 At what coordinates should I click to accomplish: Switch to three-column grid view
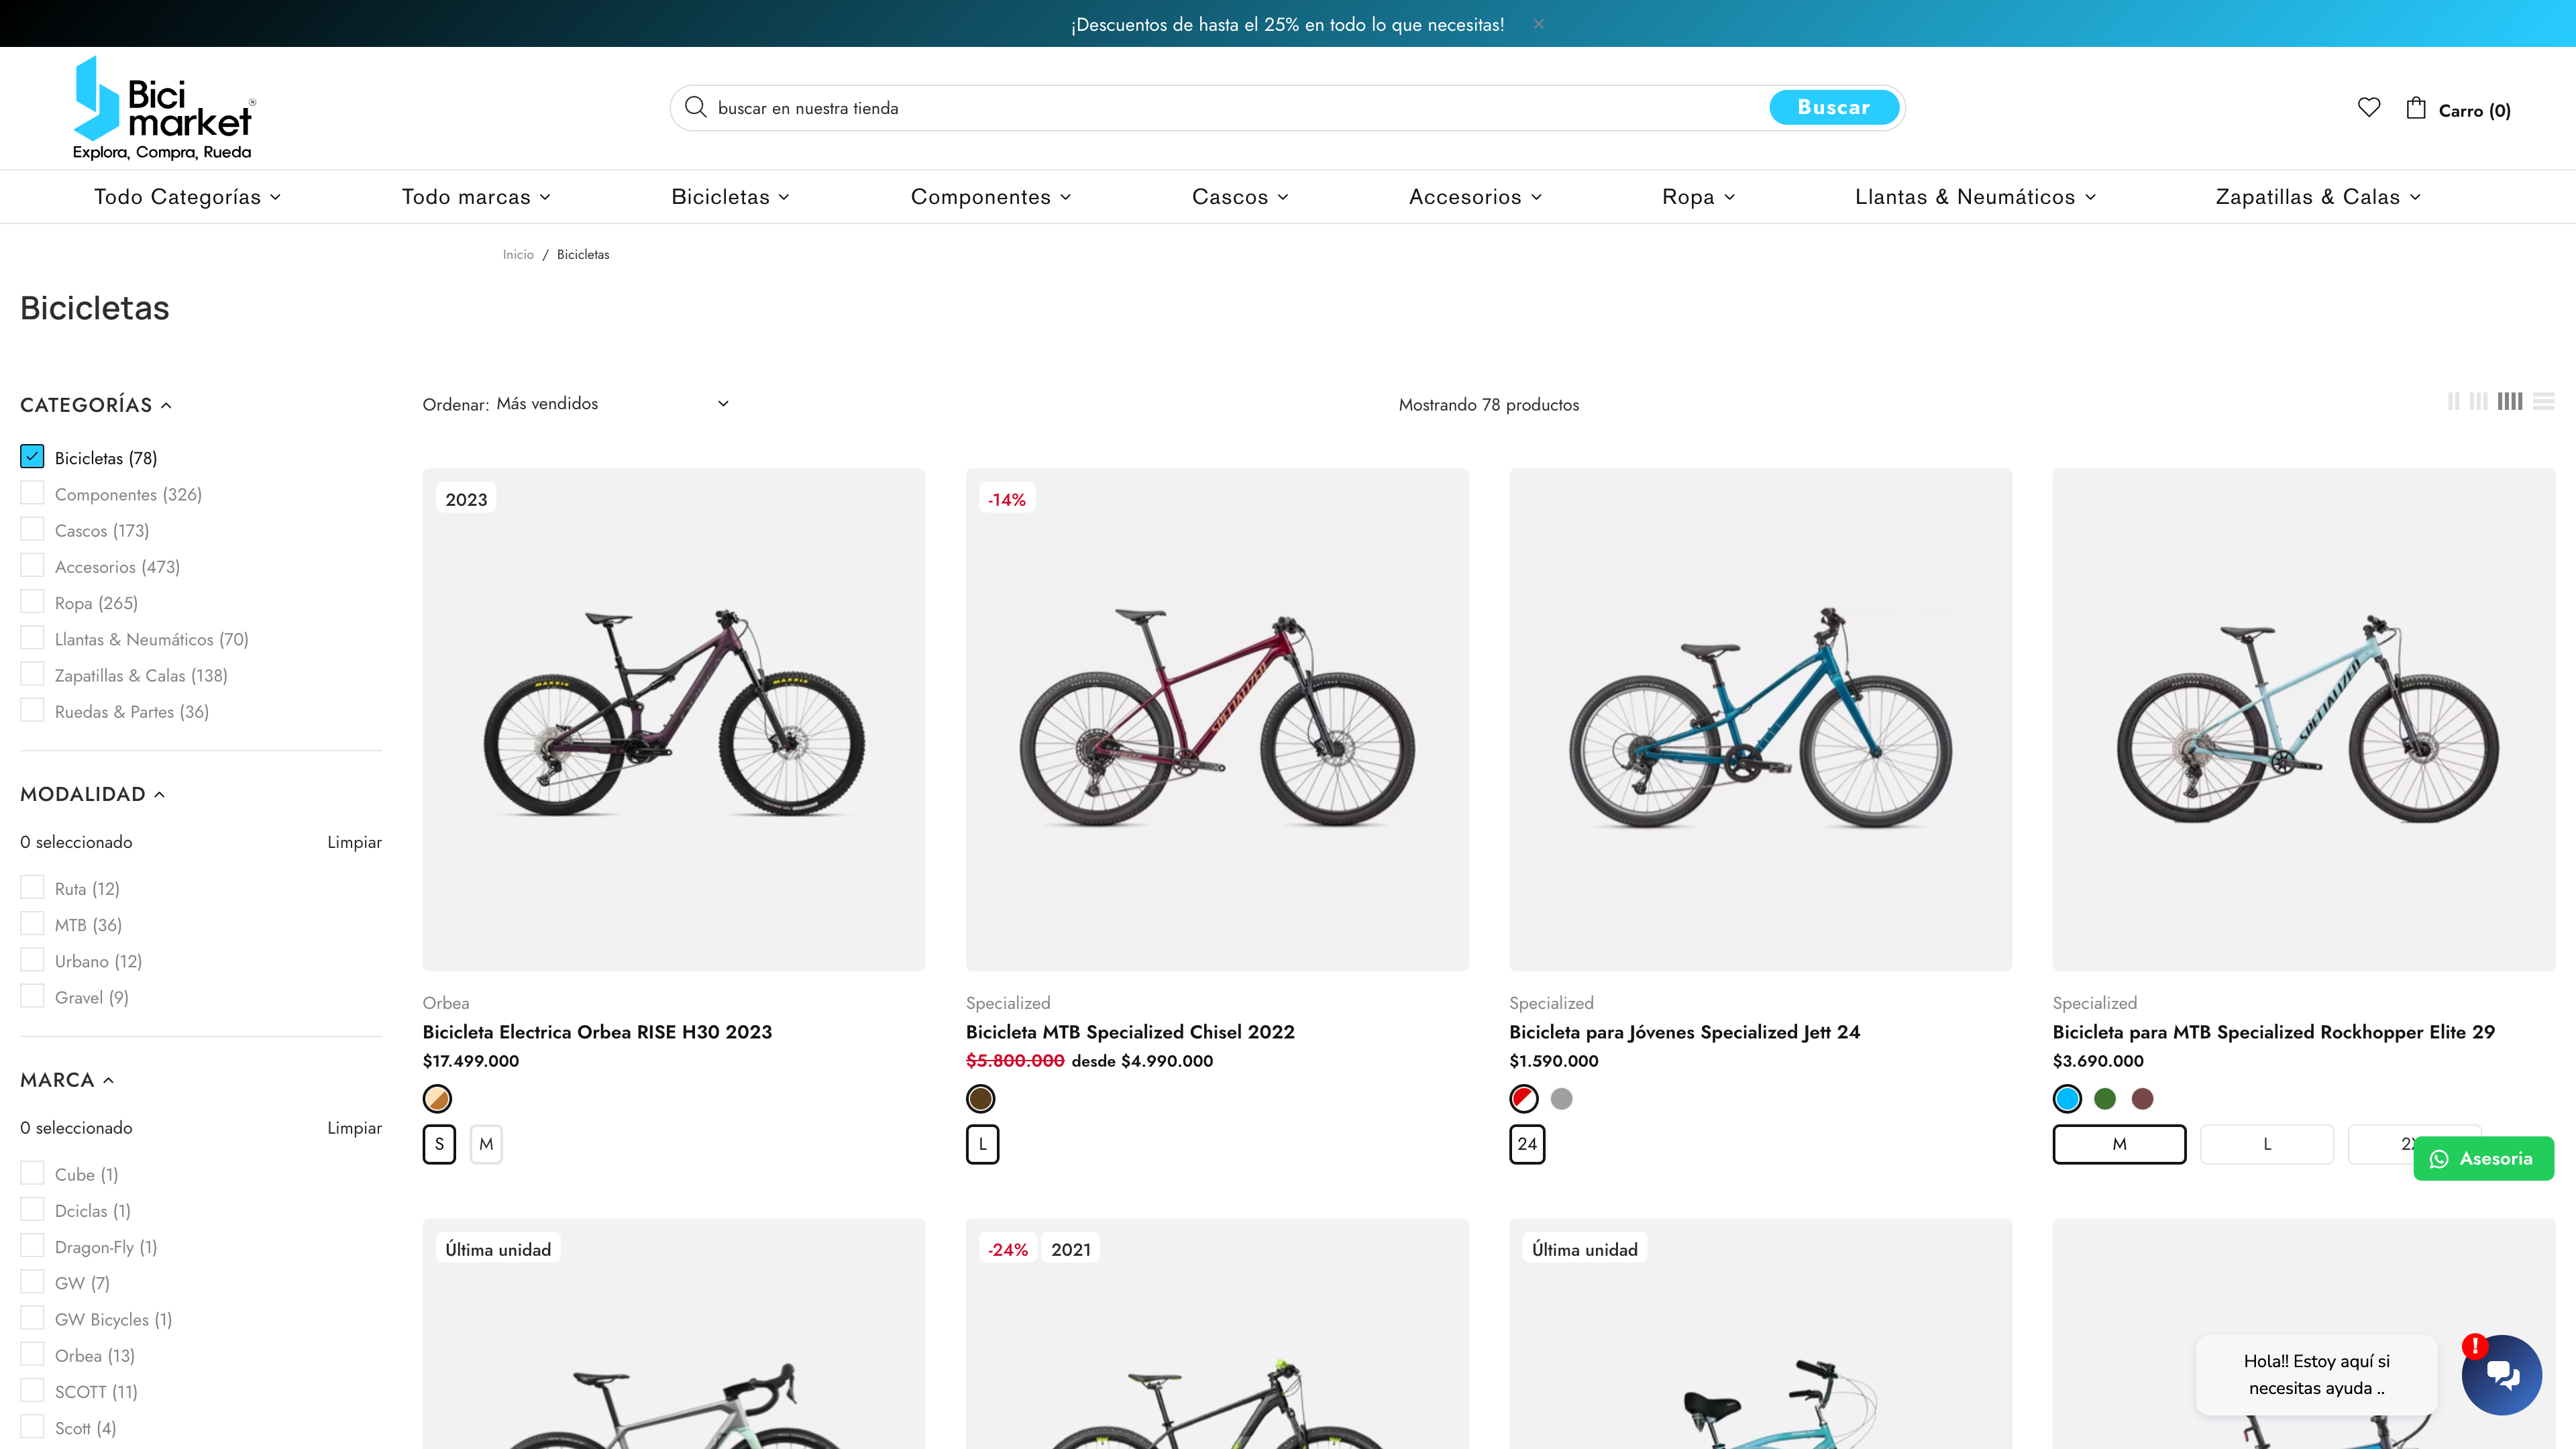[2479, 402]
